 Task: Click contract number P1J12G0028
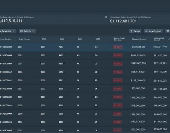pyautogui.click(x=6, y=89)
